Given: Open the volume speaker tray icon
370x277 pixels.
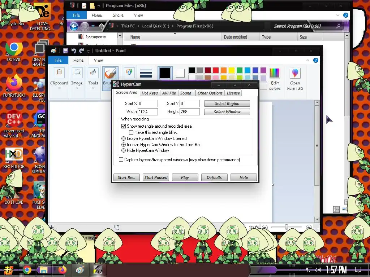Looking at the screenshot, I should click(x=318, y=270).
